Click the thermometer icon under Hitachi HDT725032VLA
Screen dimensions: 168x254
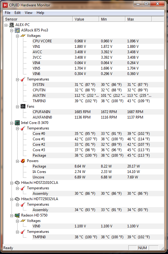pos(23,204)
